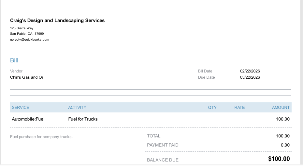This screenshot has width=303, height=168.
Task: Click the bold $100.00 balance amount
Action: [279, 159]
